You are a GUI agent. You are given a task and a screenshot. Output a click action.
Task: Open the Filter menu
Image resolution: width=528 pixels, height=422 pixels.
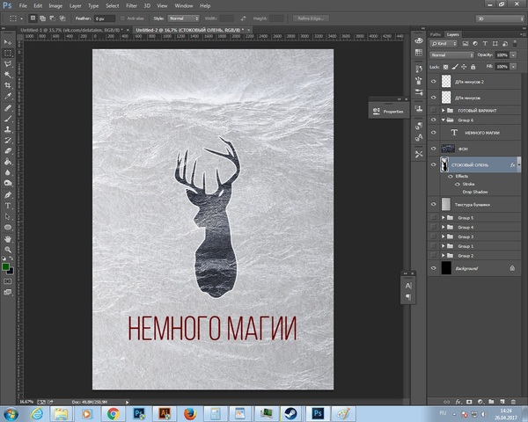tap(131, 5)
